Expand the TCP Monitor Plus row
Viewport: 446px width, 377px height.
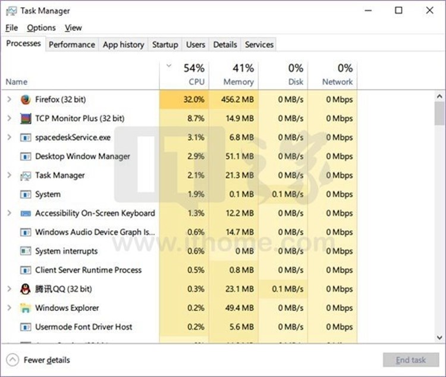coord(9,118)
